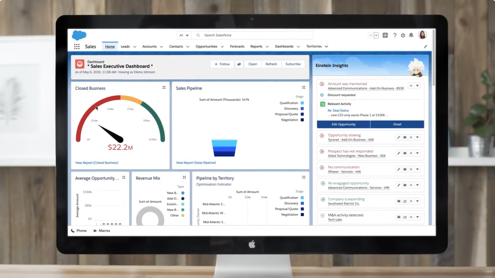
Task: Expand the Leads tab chevron
Action: tap(134, 47)
